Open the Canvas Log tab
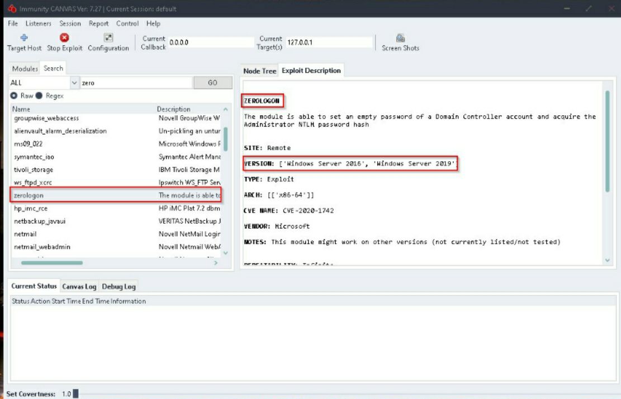Viewport: 621px width, 399px height. tap(79, 287)
